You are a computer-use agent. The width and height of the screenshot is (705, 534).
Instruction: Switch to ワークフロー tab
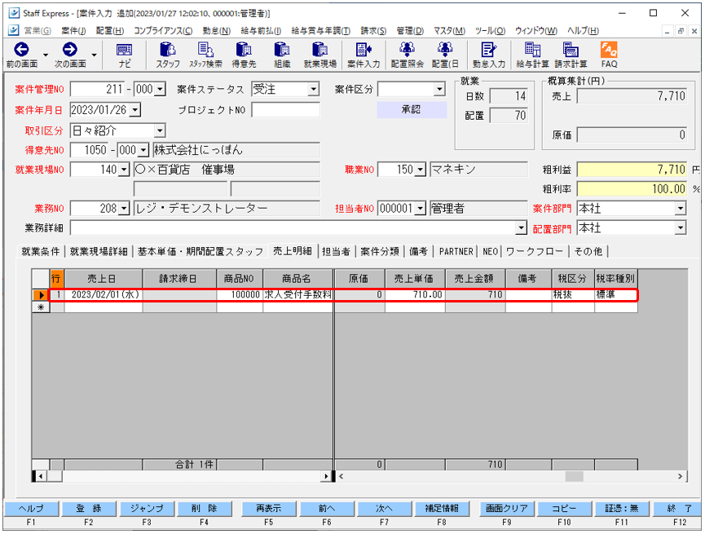pos(534,251)
